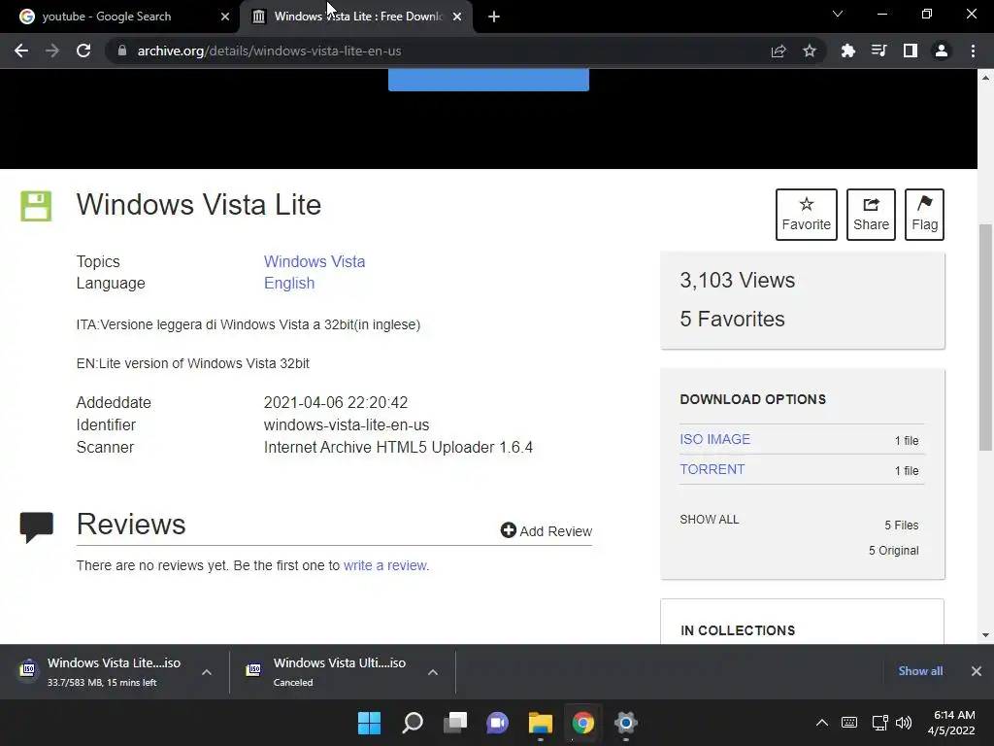View site security lock info

[122, 51]
